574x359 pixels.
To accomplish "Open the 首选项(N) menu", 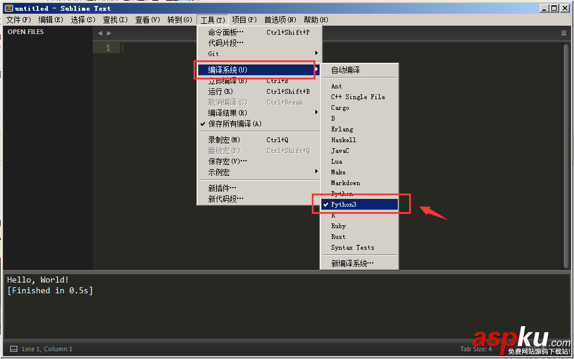I will (280, 20).
